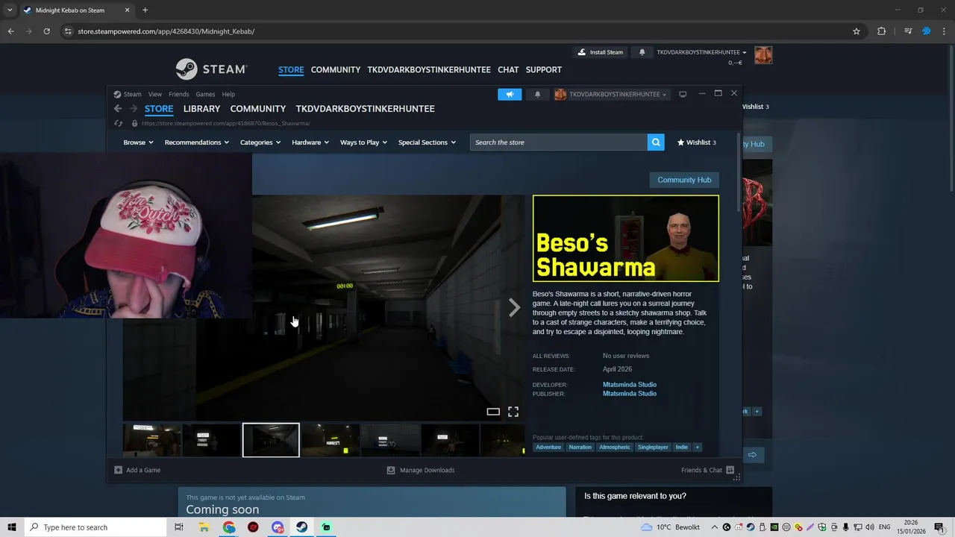Click the Add a Game plus icon
955x537 pixels.
(x=118, y=470)
